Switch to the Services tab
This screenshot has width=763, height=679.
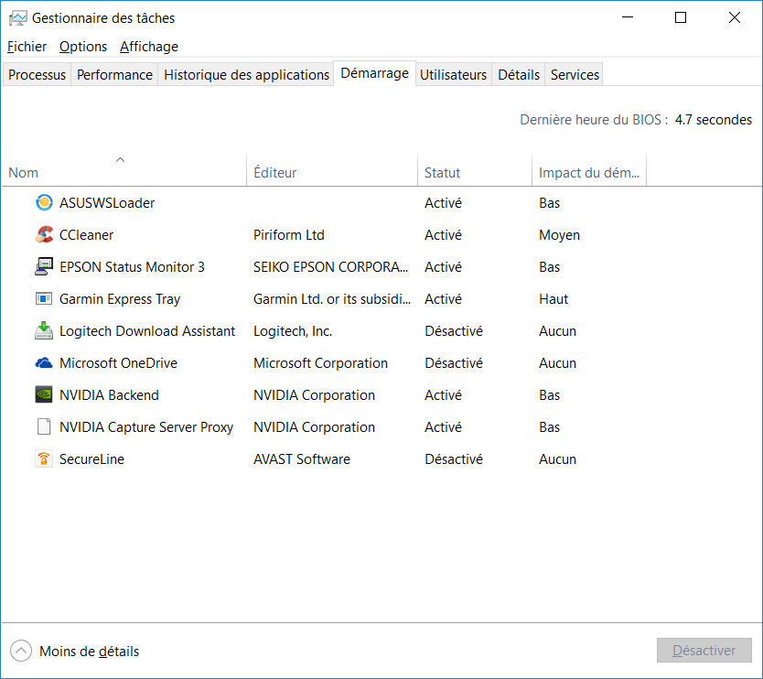click(x=575, y=74)
